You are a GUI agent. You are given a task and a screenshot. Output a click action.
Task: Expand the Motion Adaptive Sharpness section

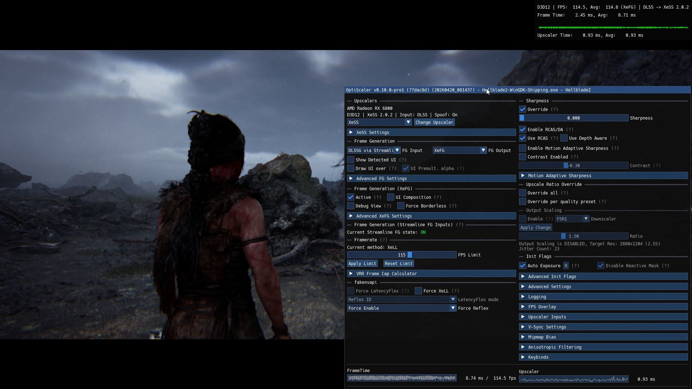click(603, 176)
